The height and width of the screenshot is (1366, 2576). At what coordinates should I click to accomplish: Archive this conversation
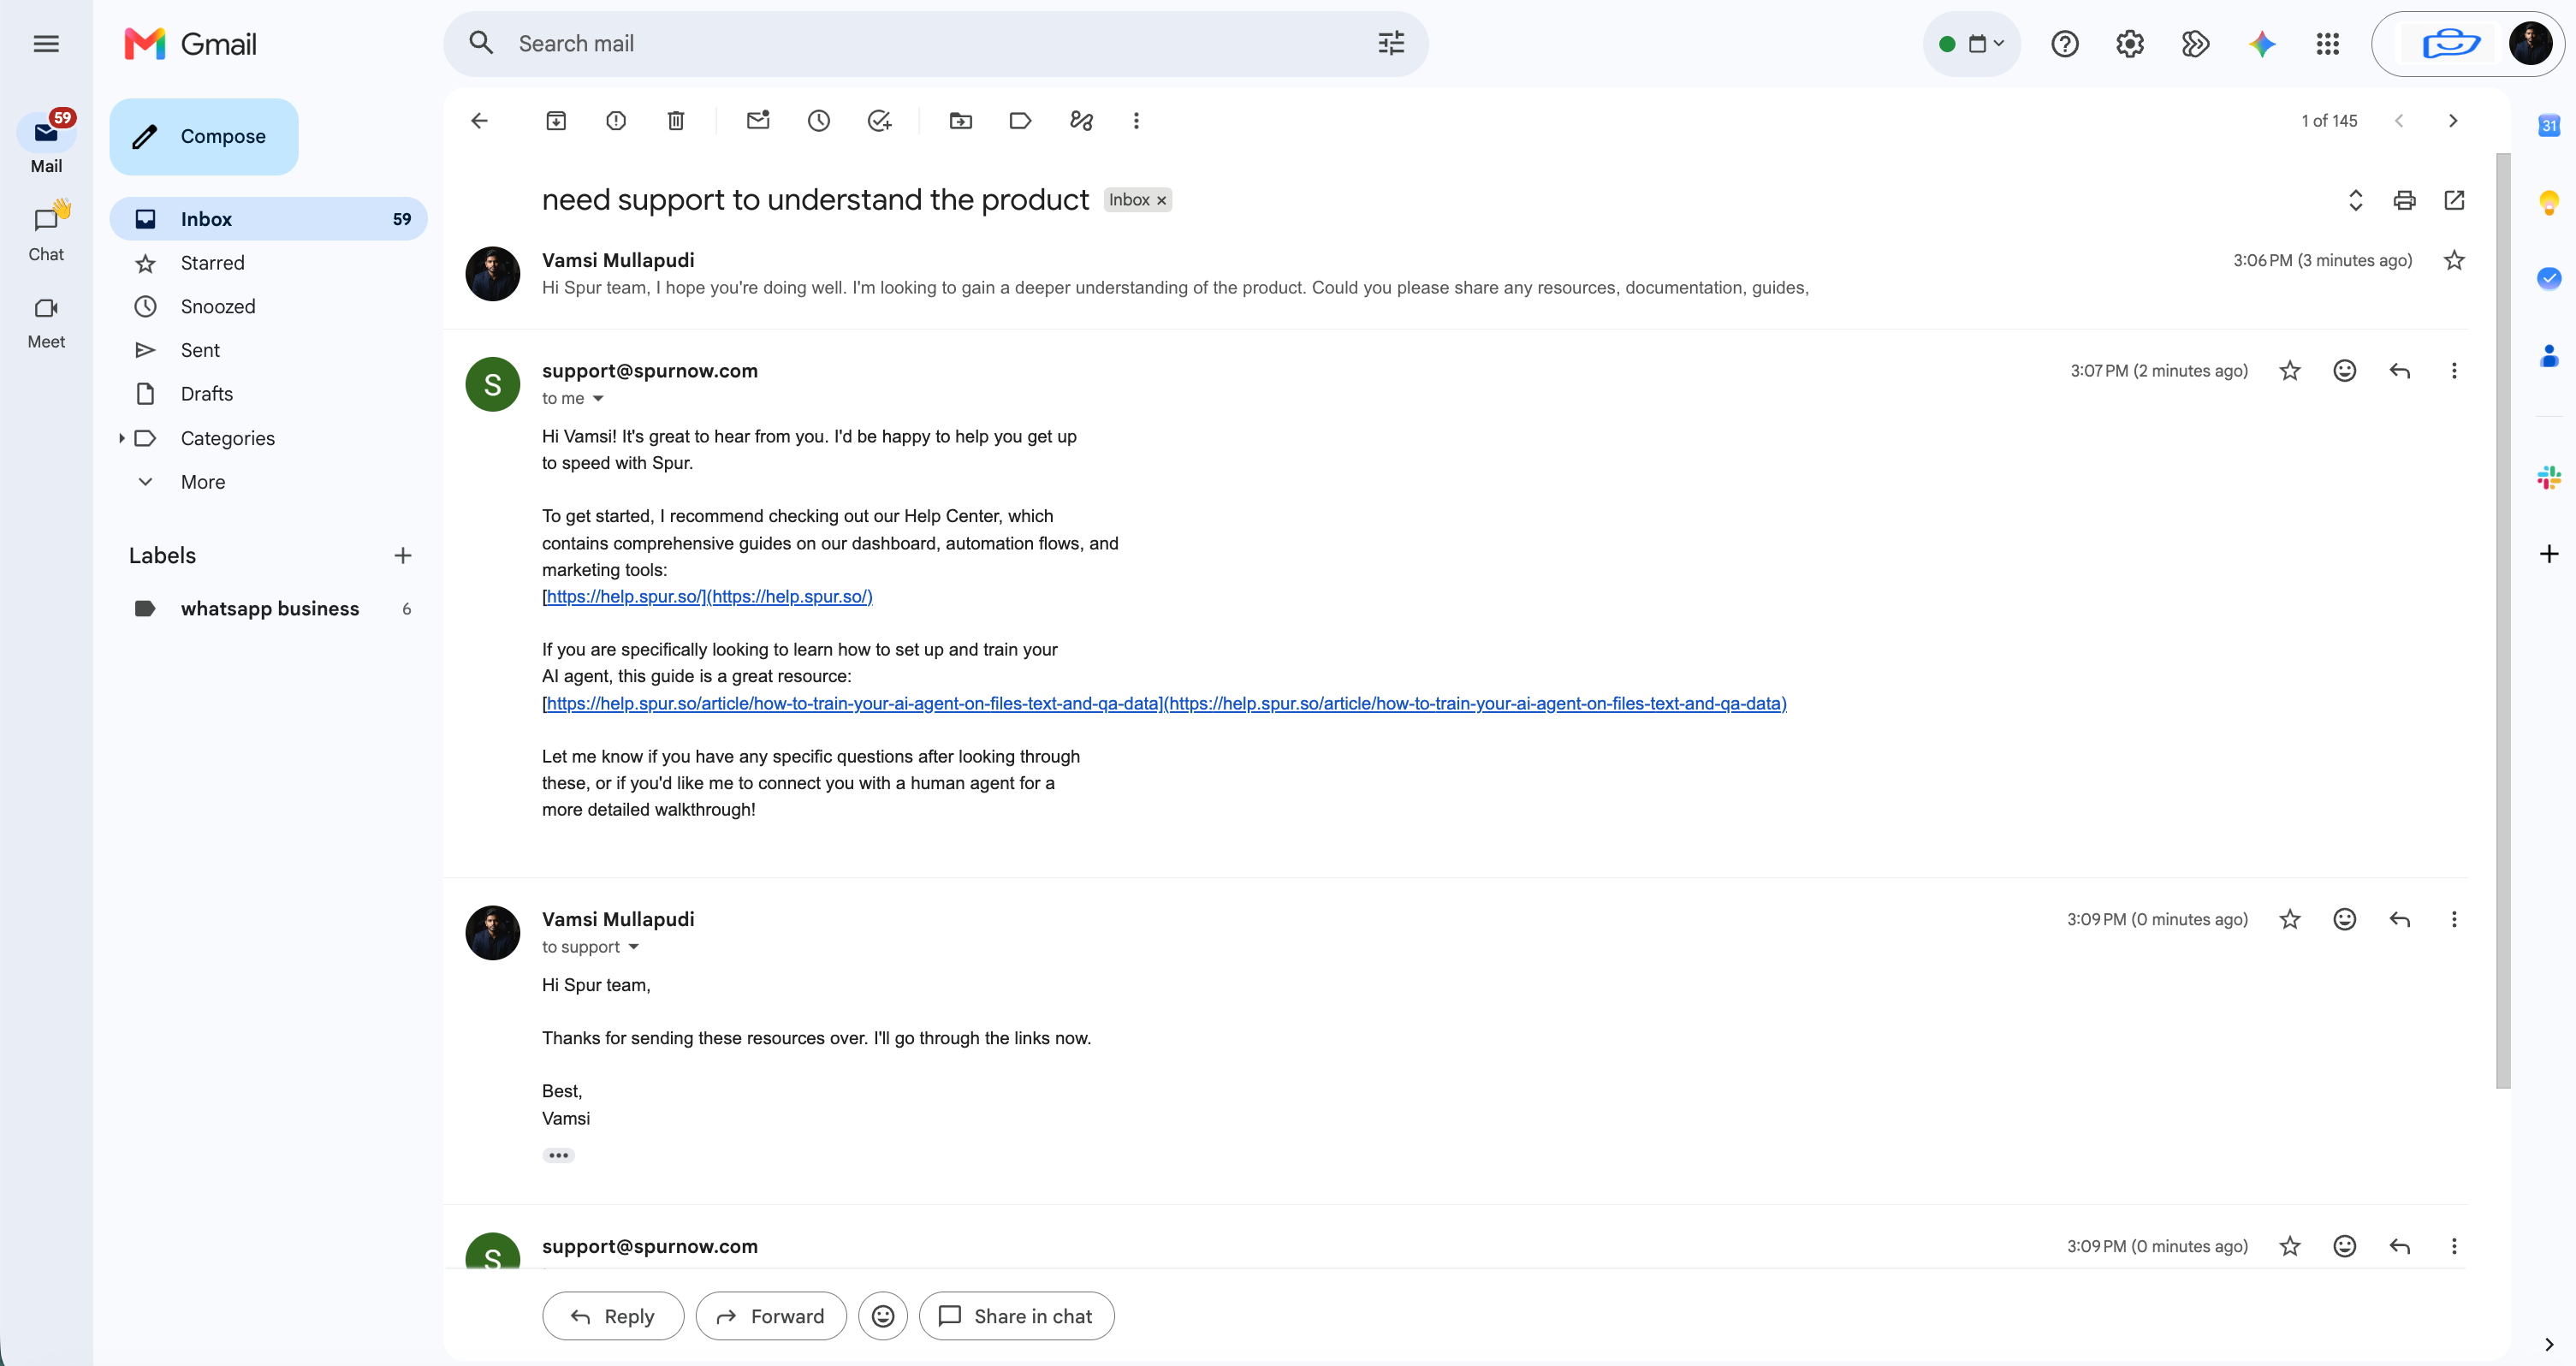pyautogui.click(x=556, y=121)
